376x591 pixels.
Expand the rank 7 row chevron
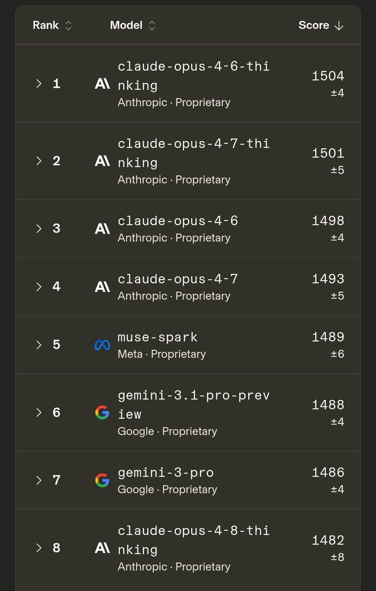coord(39,480)
